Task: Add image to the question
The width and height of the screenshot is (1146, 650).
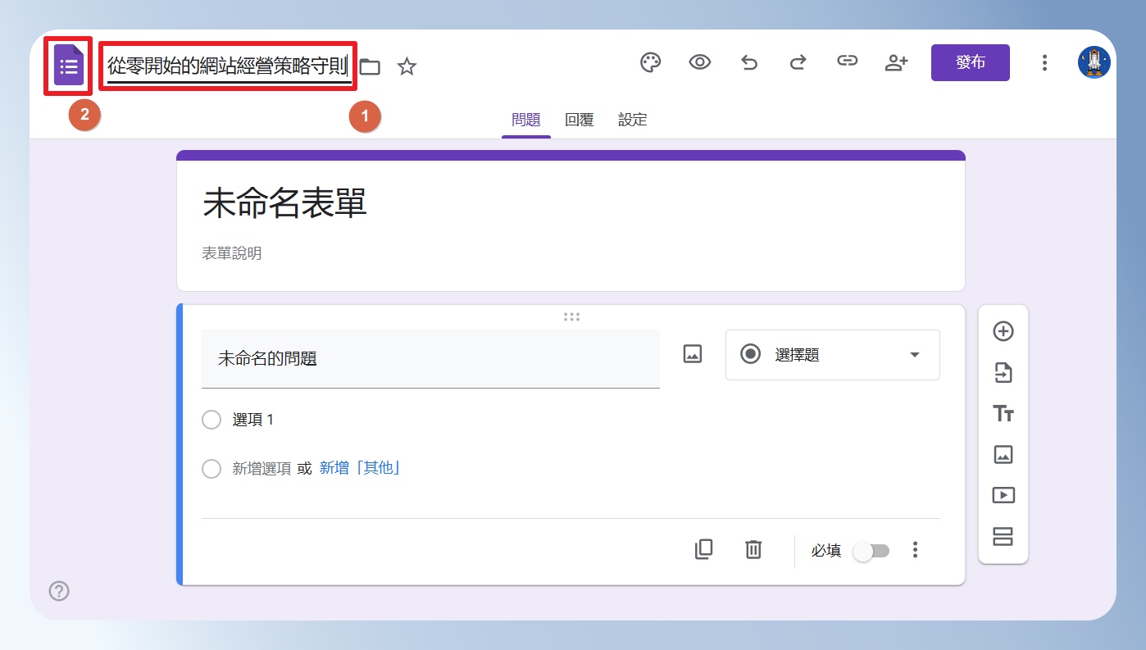Action: [x=693, y=354]
